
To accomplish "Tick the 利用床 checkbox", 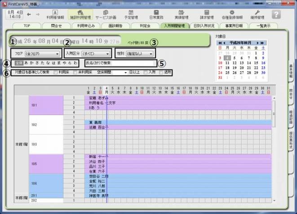I will (56, 72).
